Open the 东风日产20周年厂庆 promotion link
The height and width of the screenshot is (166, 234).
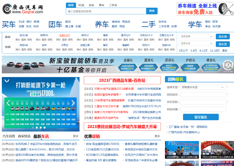[141, 155]
